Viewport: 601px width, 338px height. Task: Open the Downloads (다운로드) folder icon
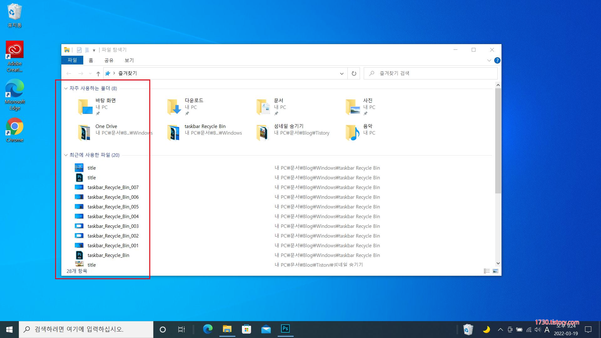[x=174, y=107]
